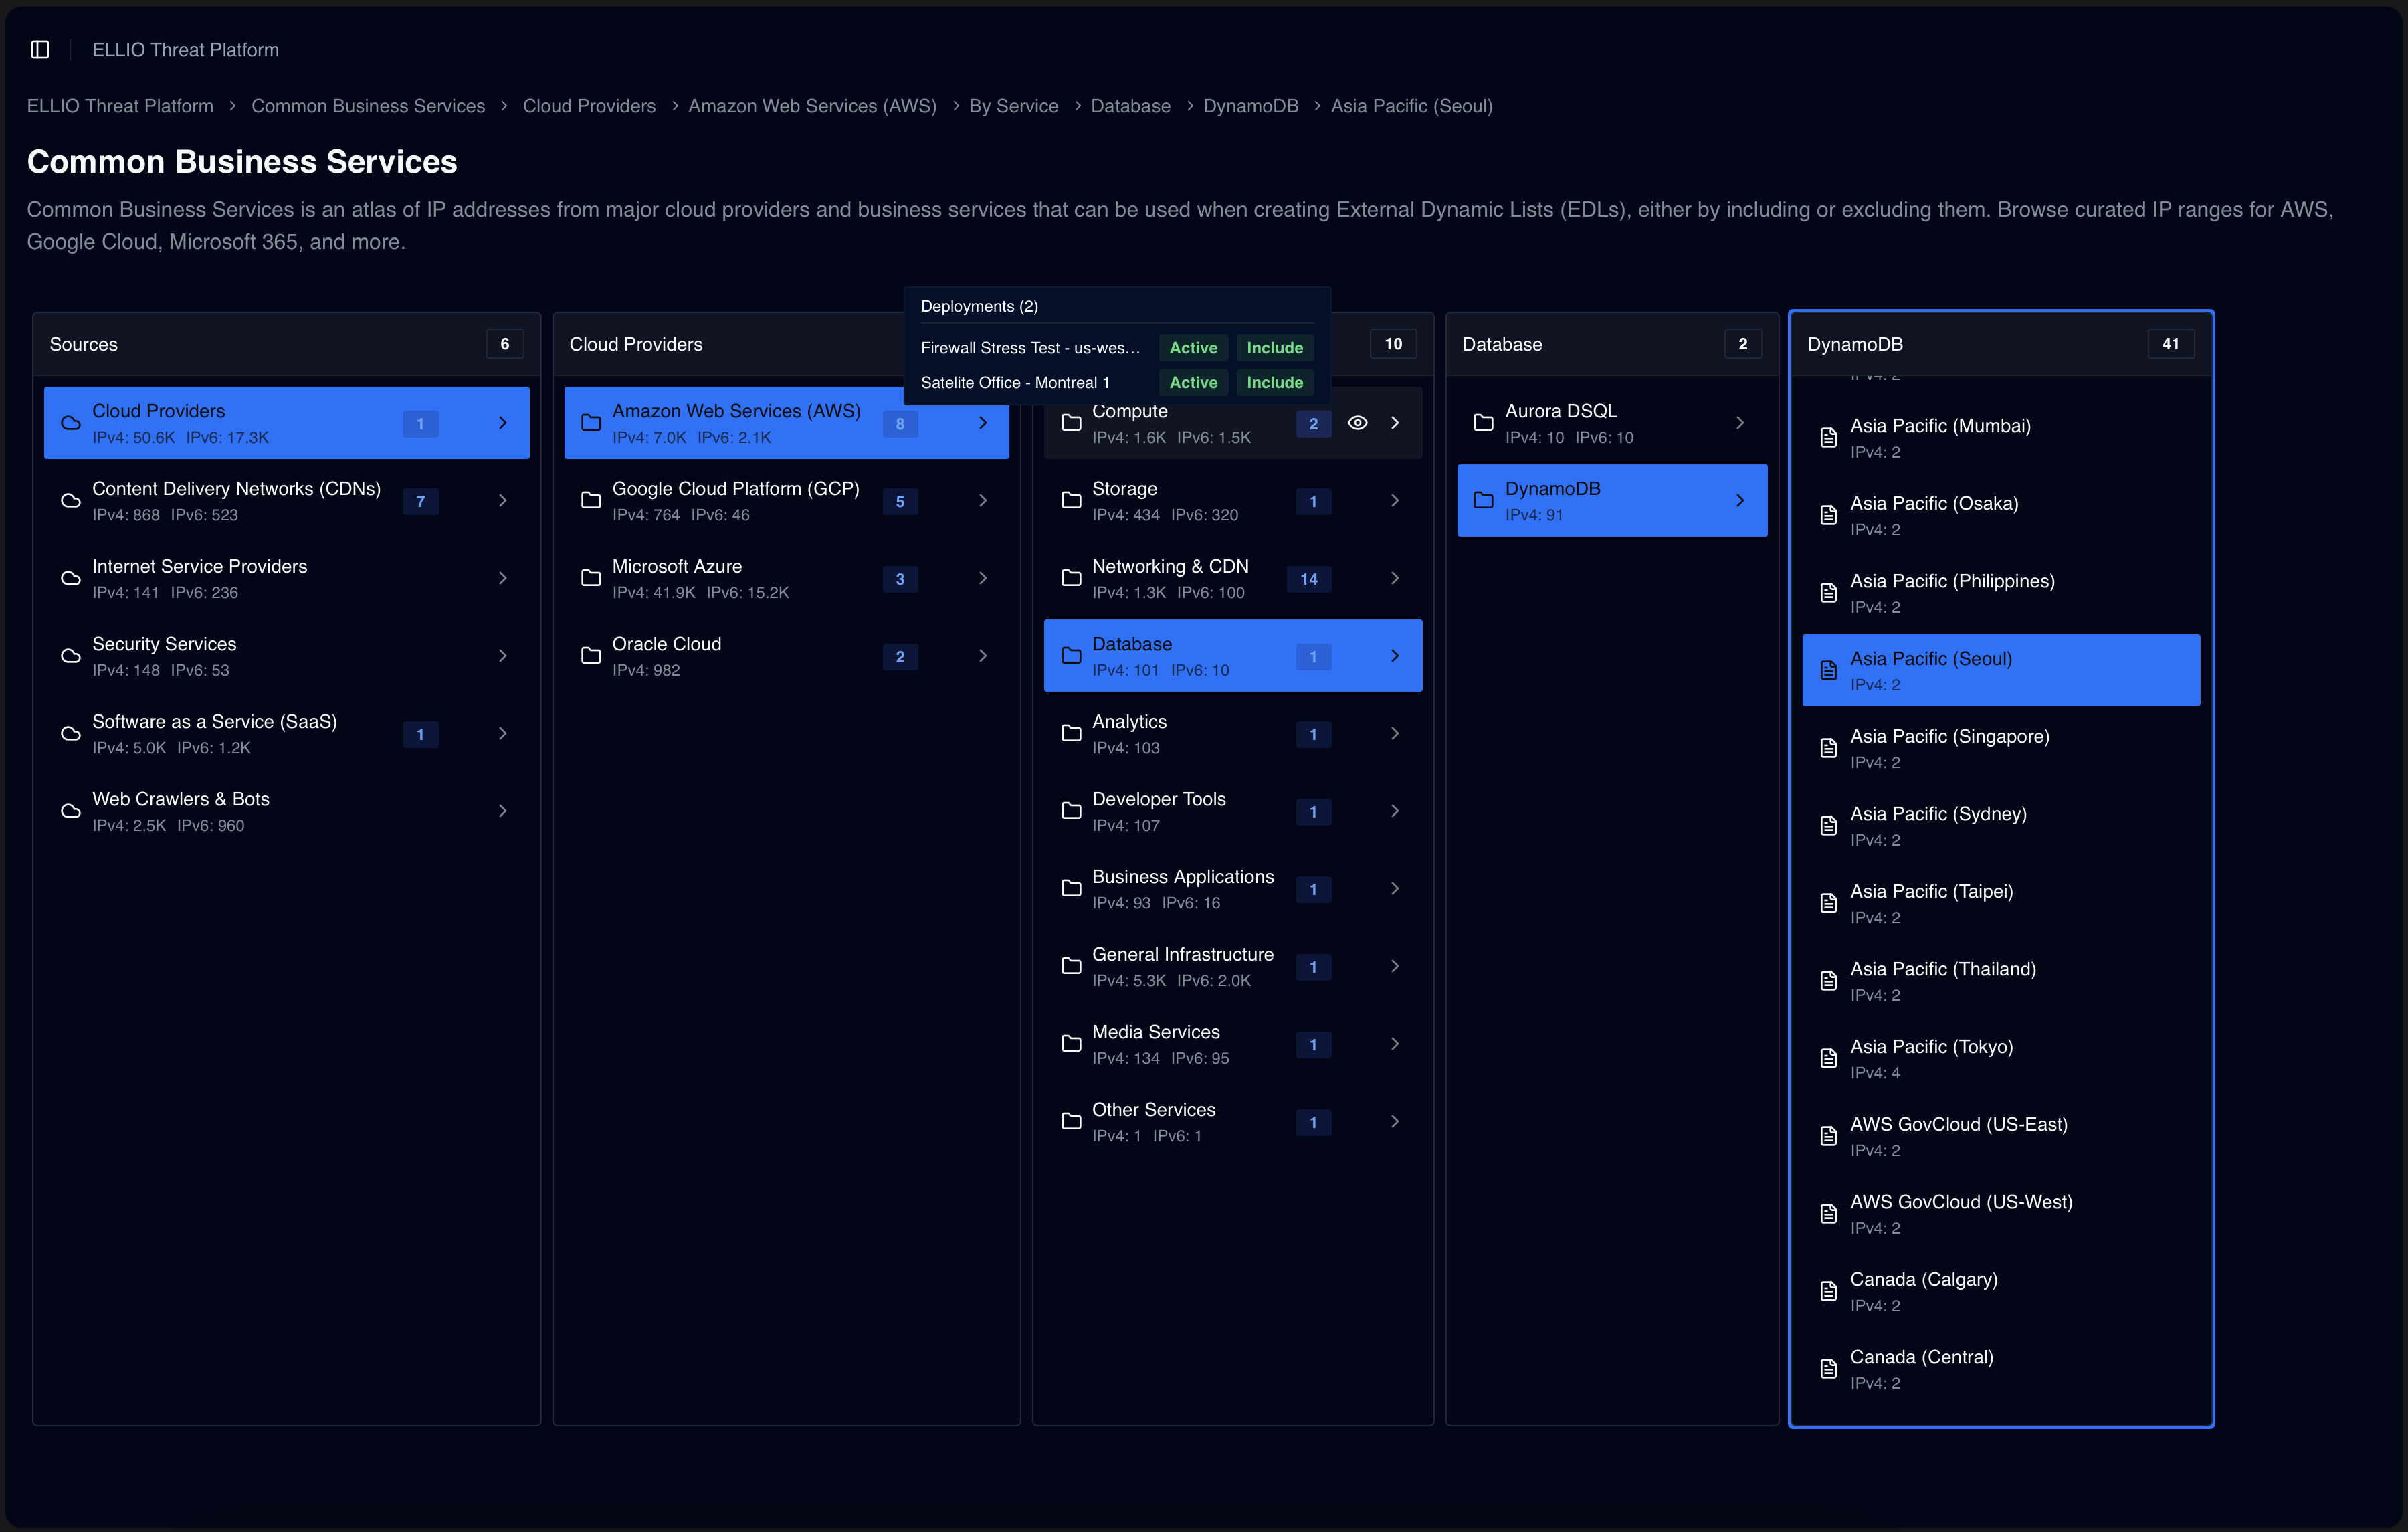Open Common Business Services breadcrumb
2408x1532 pixels.
click(x=368, y=106)
